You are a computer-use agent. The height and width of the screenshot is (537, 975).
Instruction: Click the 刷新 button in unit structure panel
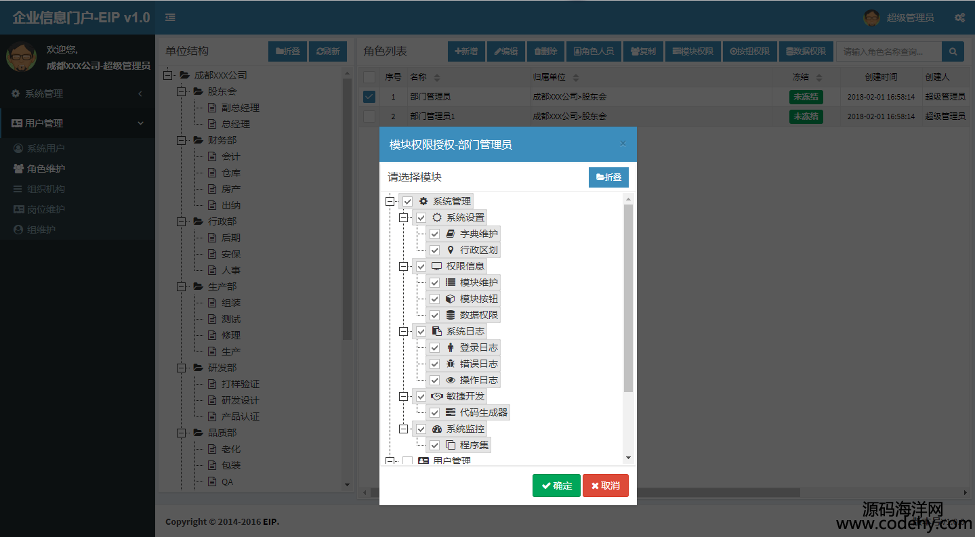[x=327, y=51]
